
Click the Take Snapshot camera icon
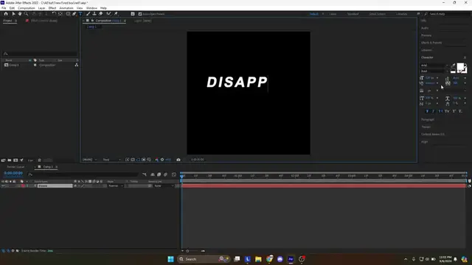[x=178, y=160]
